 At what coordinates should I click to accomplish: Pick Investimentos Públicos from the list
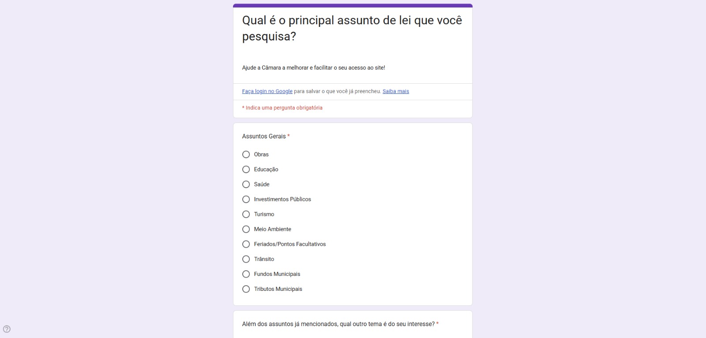(x=246, y=199)
